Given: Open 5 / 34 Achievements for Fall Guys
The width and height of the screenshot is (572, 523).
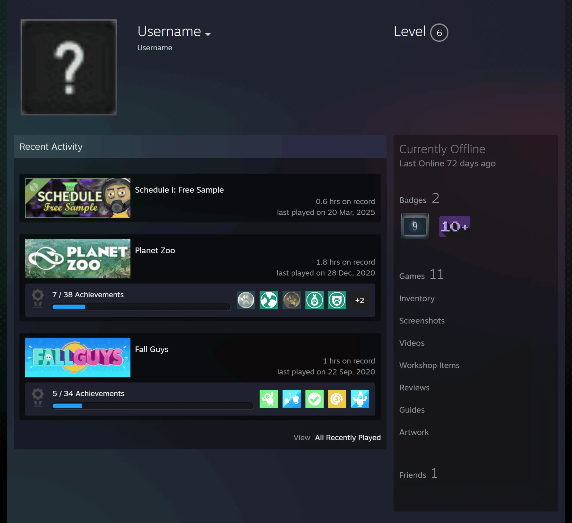Looking at the screenshot, I should click(x=88, y=394).
